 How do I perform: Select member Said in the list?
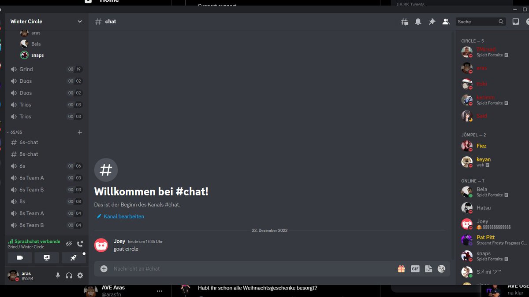pos(493,116)
